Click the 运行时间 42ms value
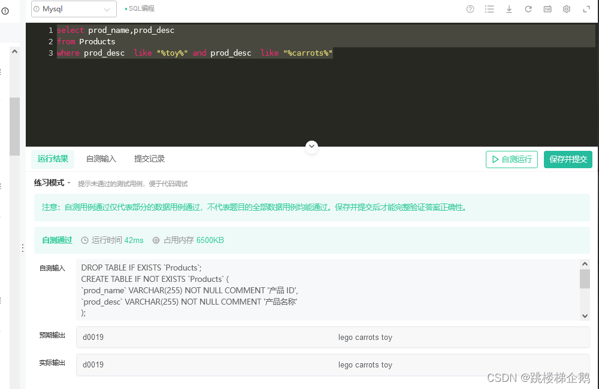The height and width of the screenshot is (389, 599). point(134,240)
